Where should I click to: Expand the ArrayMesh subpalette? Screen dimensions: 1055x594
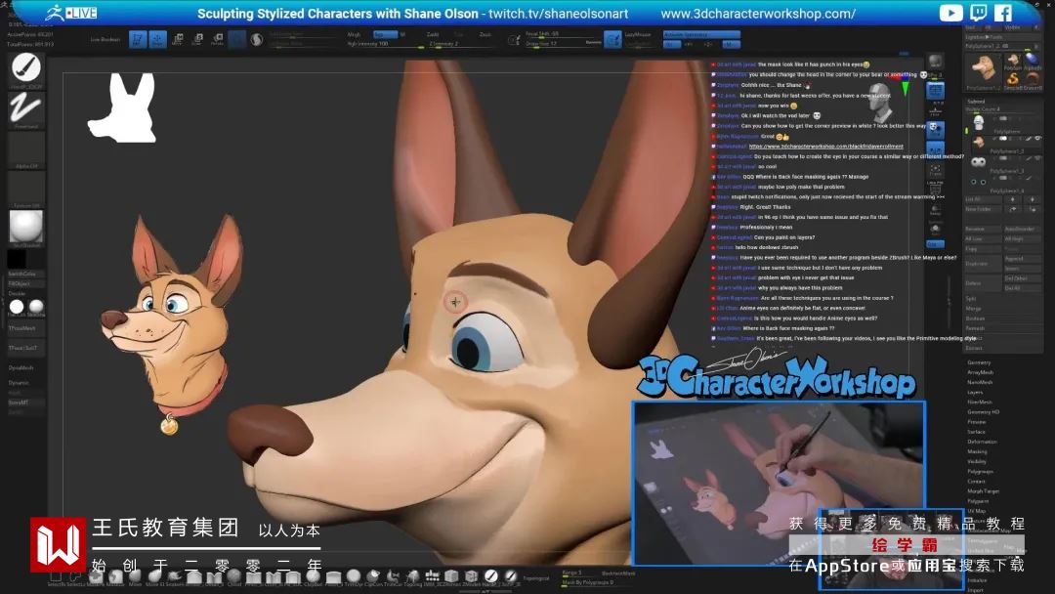tap(981, 372)
